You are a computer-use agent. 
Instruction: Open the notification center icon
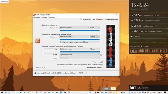pyautogui.click(x=165, y=92)
